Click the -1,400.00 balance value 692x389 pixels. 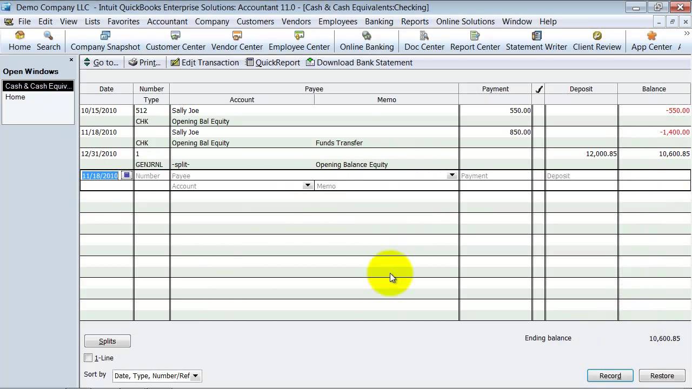click(x=674, y=132)
